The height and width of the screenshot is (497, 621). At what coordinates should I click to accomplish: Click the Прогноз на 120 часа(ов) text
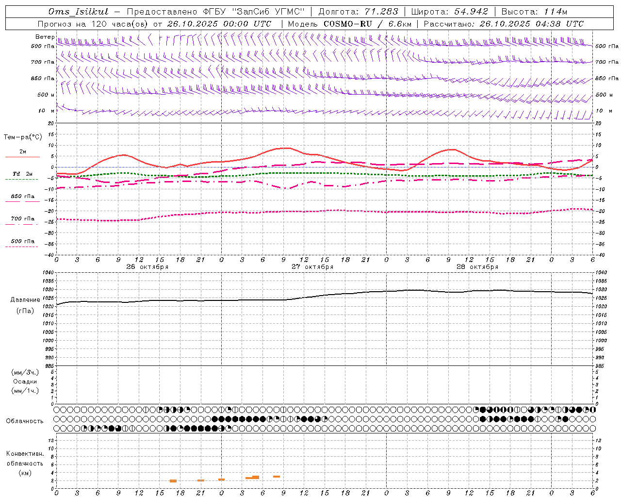pos(94,24)
